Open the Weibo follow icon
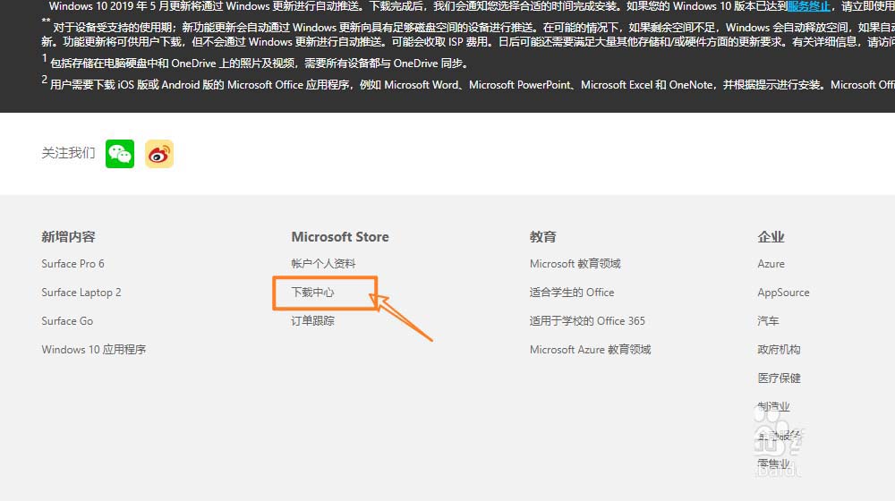The height and width of the screenshot is (501, 895). click(159, 154)
